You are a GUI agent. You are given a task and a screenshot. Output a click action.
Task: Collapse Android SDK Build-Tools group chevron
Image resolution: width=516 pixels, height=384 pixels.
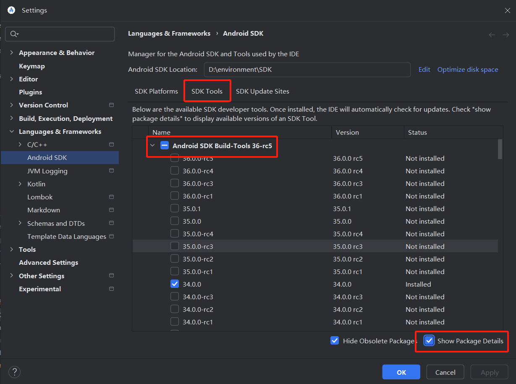152,146
